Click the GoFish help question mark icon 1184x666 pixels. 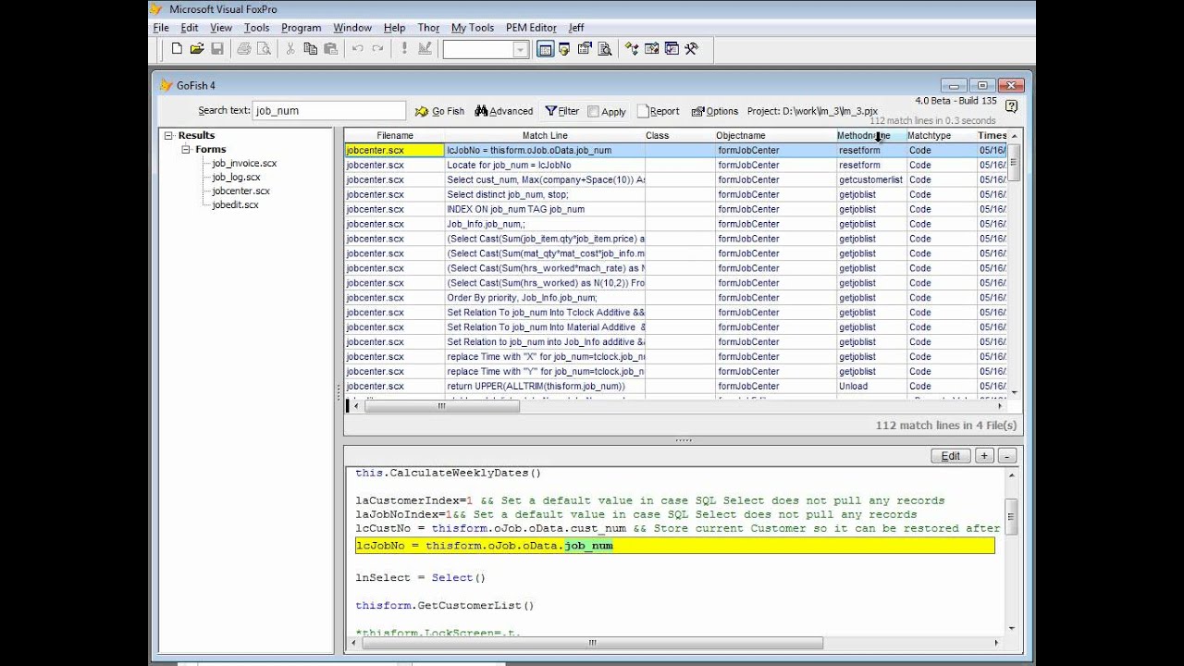point(1011,106)
